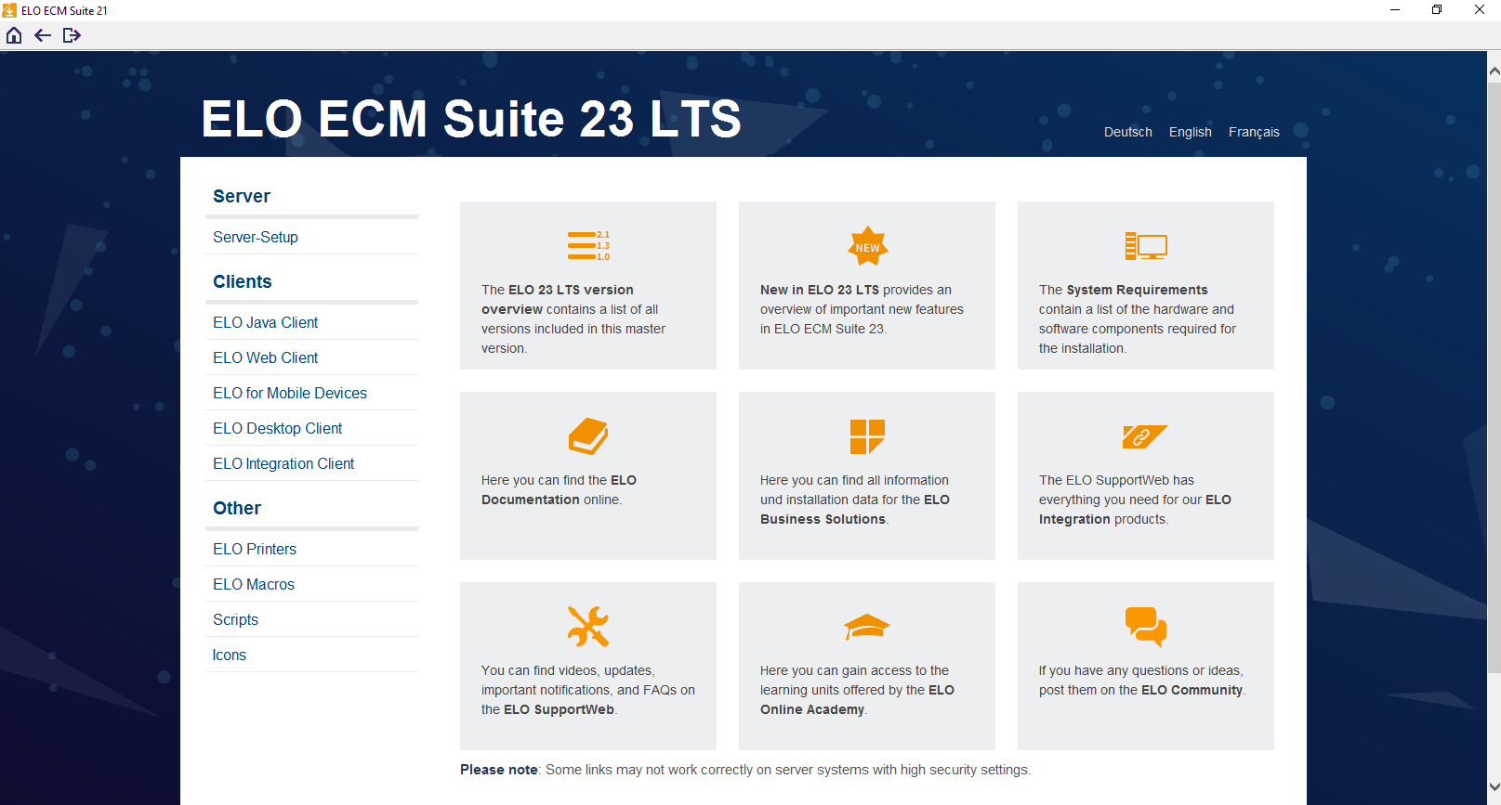Click the orange NEW badge icon

coord(867,246)
